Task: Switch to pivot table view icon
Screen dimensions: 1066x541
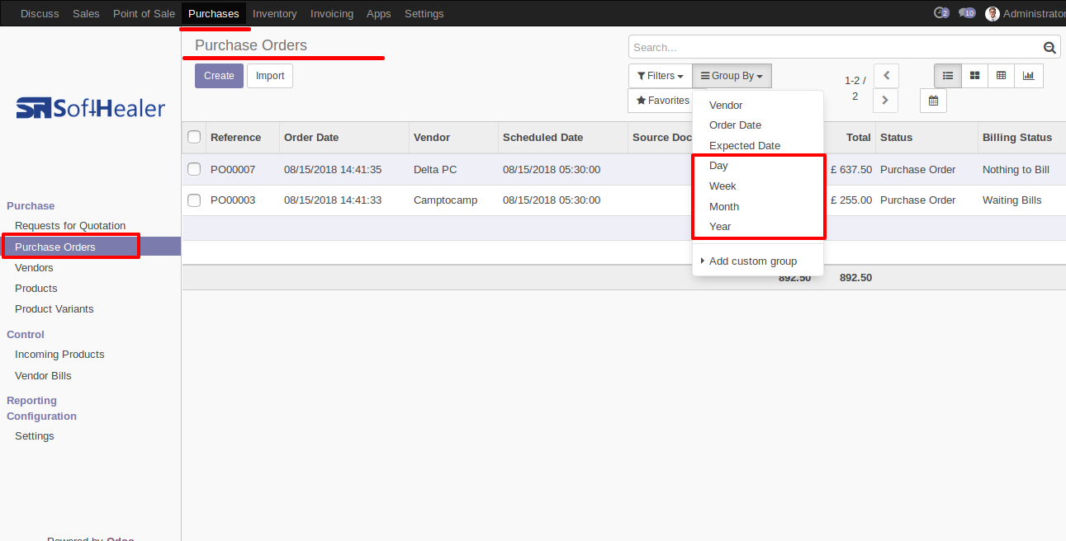Action: tap(1001, 76)
